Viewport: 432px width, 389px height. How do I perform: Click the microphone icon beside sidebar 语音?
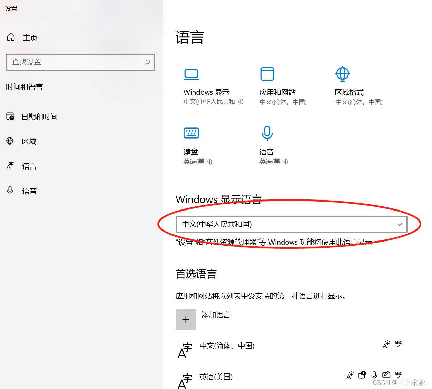click(10, 191)
